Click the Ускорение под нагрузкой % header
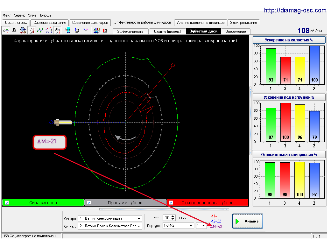The height and width of the screenshot is (240, 331). pyautogui.click(x=289, y=97)
